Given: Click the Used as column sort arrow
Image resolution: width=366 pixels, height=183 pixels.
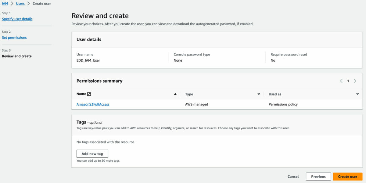Looking at the screenshot, I should coord(357,94).
